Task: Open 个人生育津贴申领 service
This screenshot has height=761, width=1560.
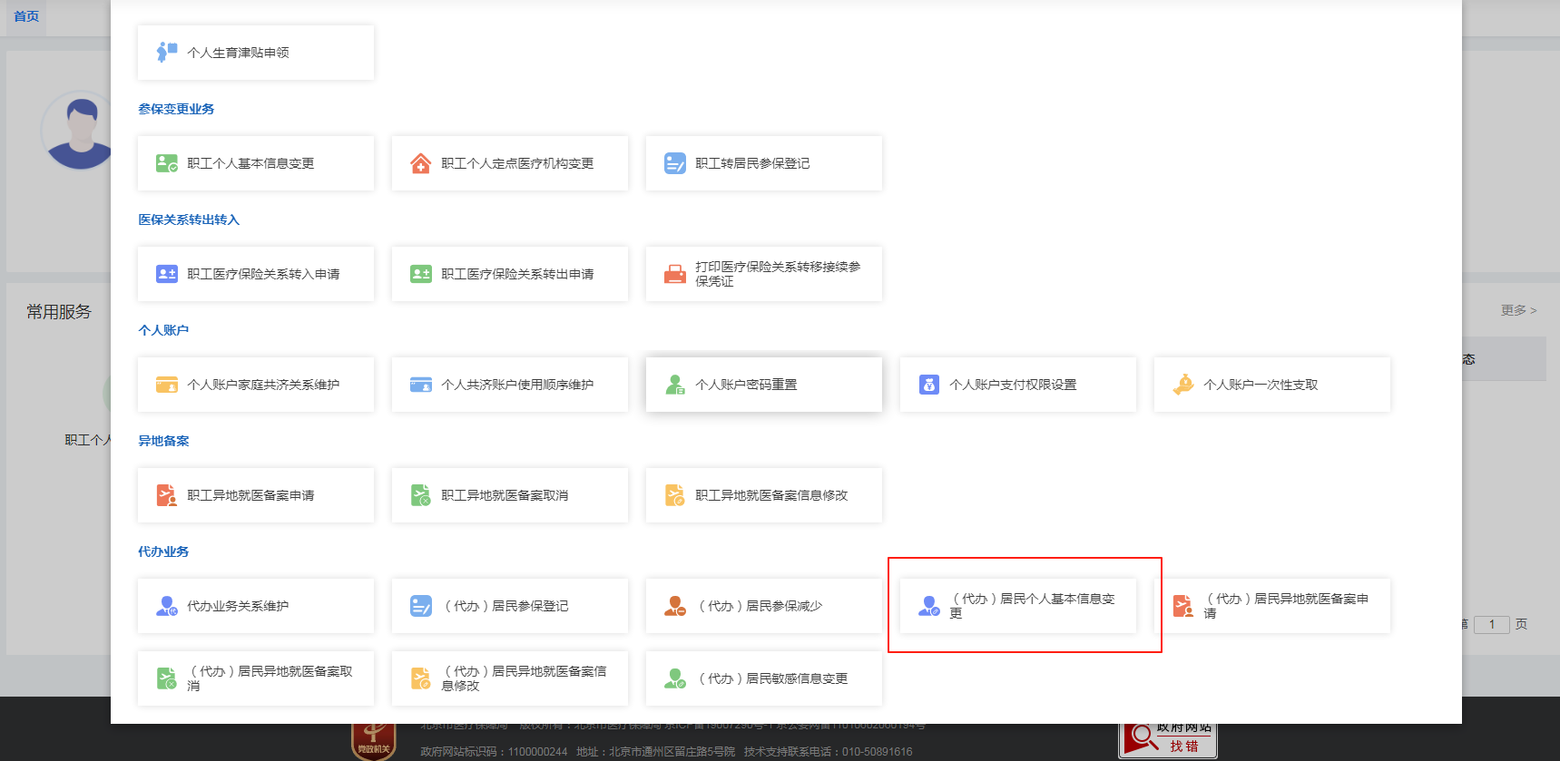Action: tap(256, 53)
